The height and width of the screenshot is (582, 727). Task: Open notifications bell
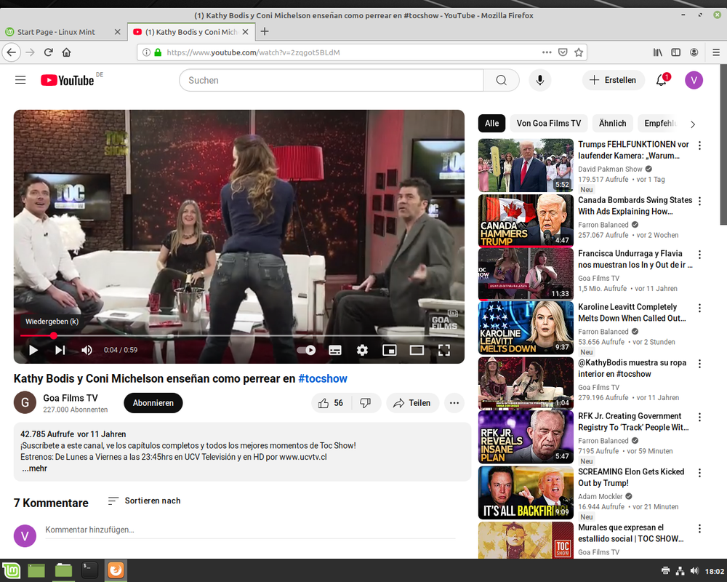tap(662, 80)
